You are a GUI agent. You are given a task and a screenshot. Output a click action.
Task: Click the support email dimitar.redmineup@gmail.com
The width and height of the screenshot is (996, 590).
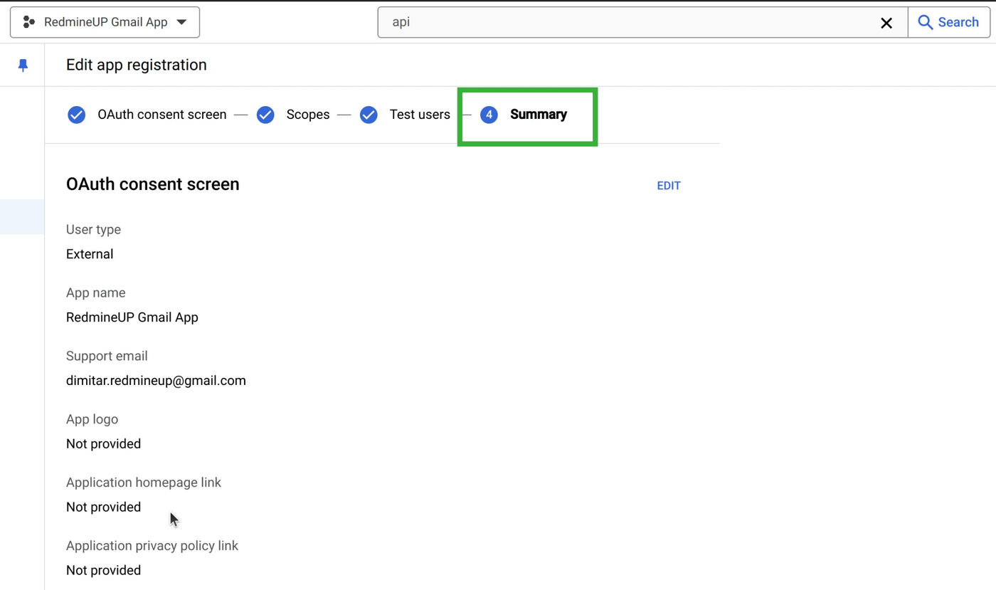[156, 380]
